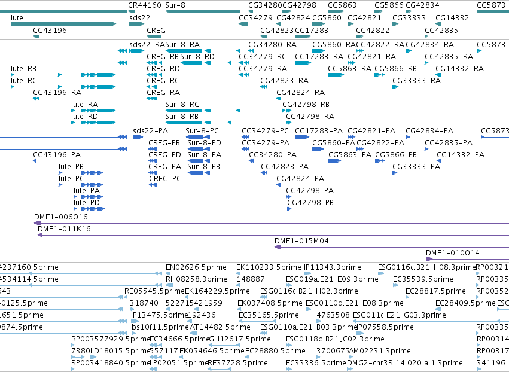The height and width of the screenshot is (372, 509).
Task: Select the CG17283 gene label
Action: pos(311,30)
